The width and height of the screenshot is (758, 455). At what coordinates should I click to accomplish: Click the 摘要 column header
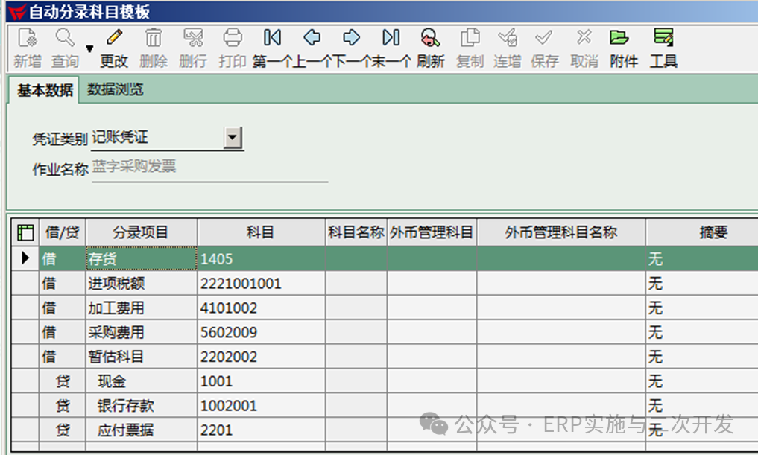tap(713, 232)
